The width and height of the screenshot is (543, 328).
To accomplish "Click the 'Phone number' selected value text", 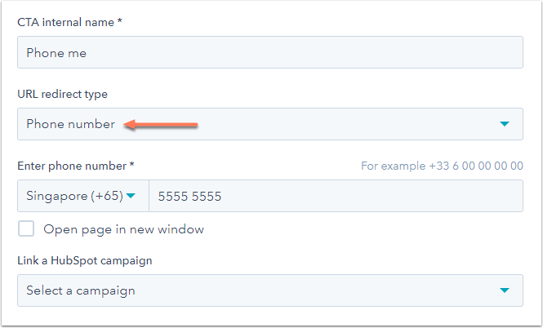I will pyautogui.click(x=70, y=124).
